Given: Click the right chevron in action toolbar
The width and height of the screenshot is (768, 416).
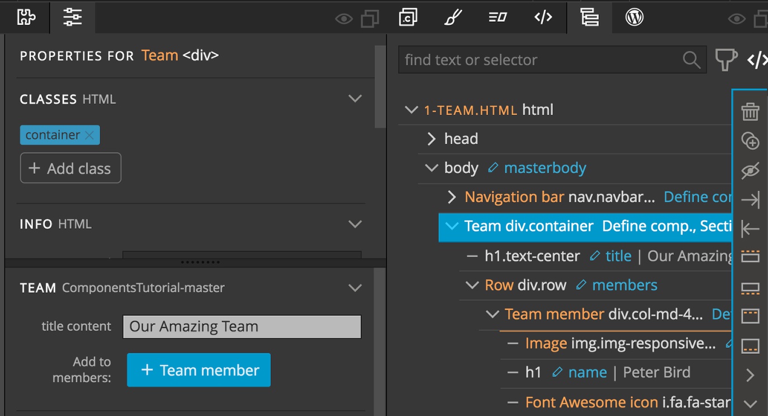Looking at the screenshot, I should (x=750, y=375).
